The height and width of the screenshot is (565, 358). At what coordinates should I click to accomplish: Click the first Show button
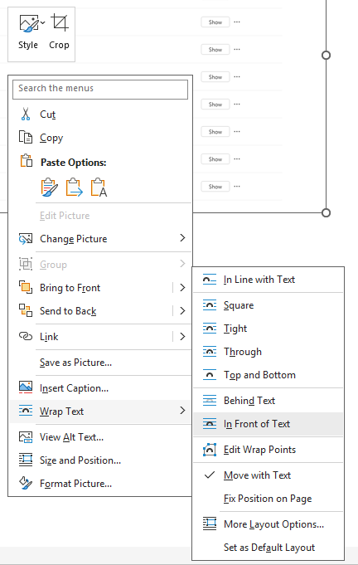pyautogui.click(x=215, y=22)
